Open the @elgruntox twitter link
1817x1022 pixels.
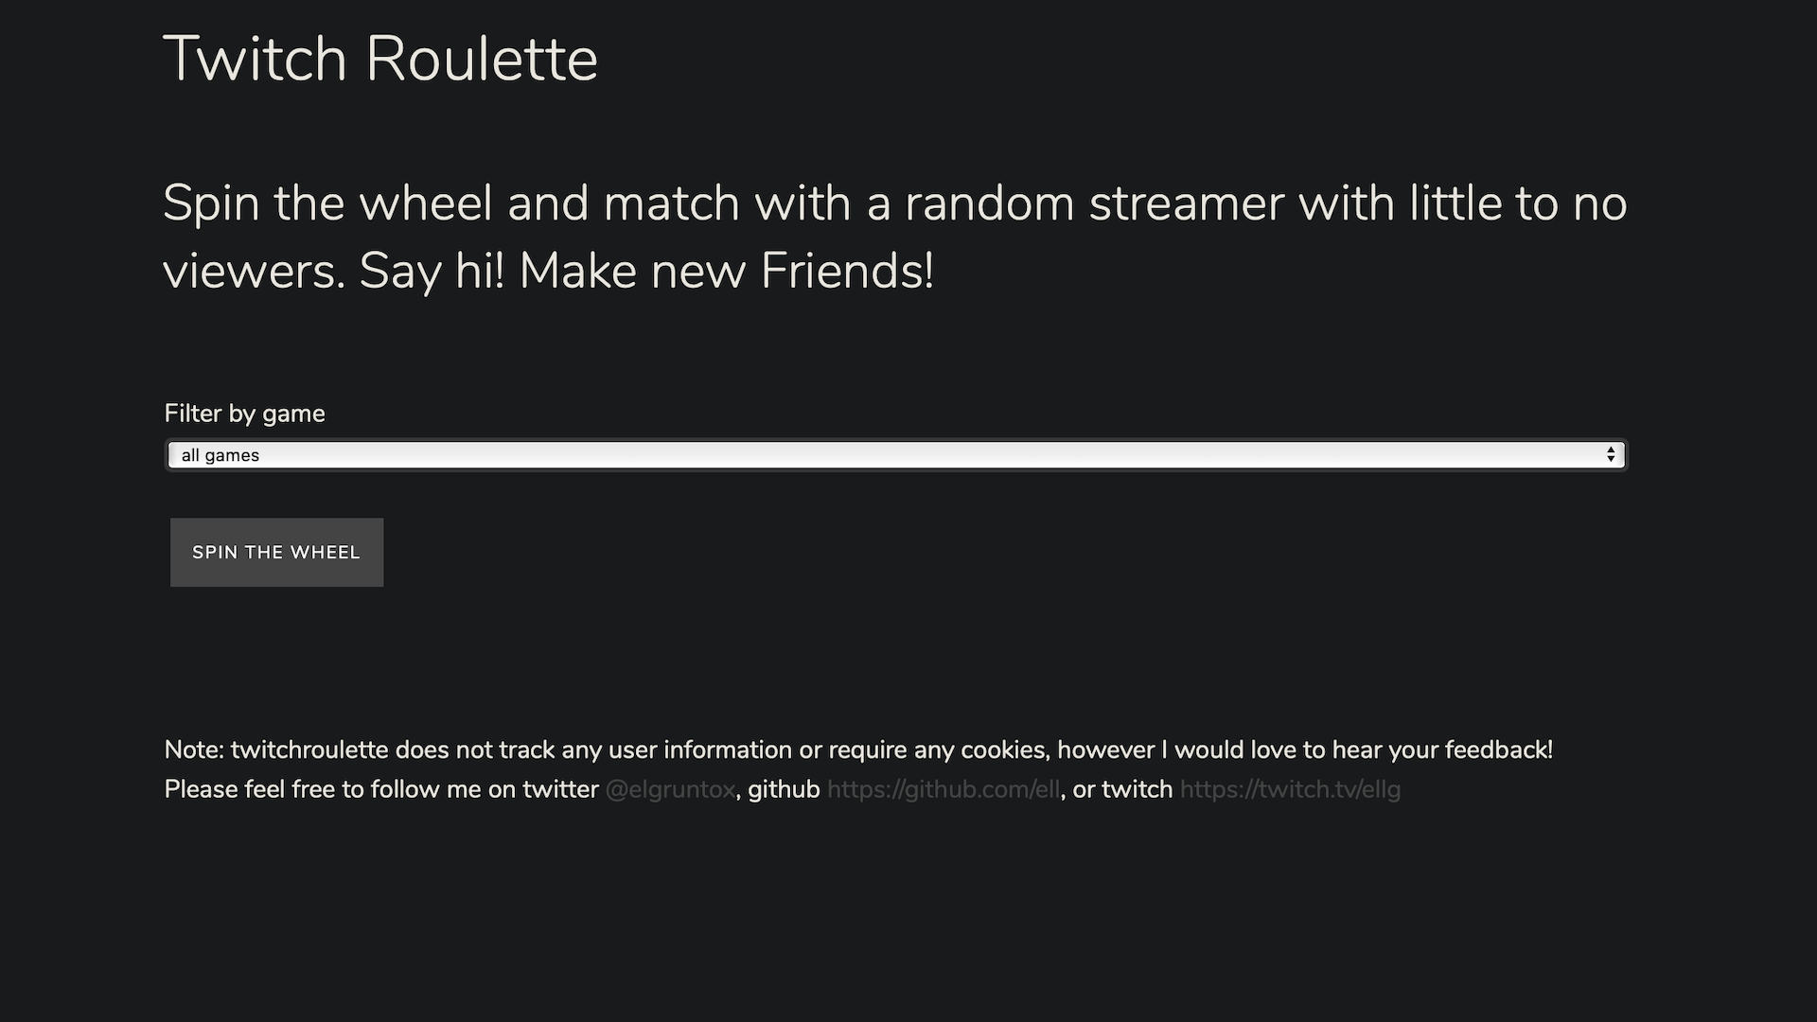pos(670,789)
